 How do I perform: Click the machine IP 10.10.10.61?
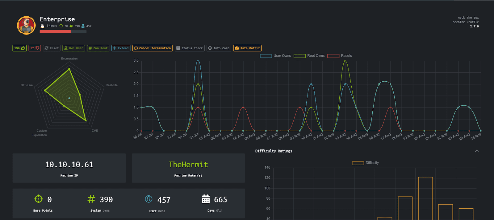coord(69,165)
